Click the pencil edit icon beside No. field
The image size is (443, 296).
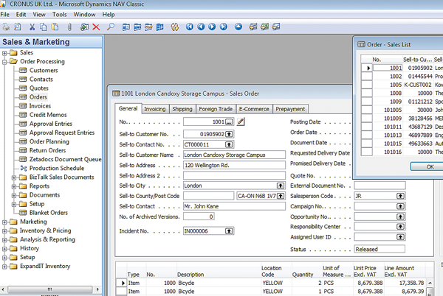click(x=241, y=121)
